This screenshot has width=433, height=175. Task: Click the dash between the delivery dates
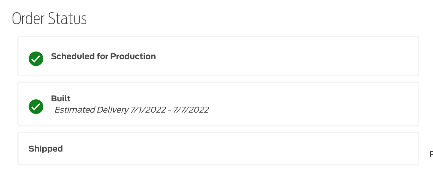(x=170, y=110)
